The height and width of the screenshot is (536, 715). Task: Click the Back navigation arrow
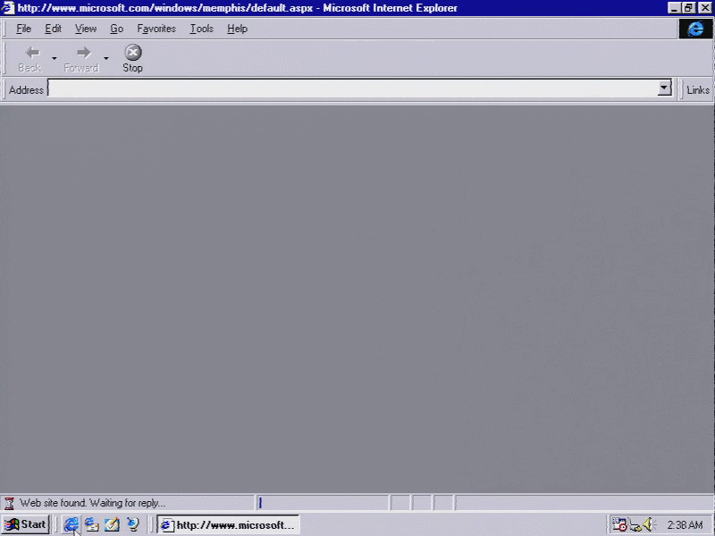pyautogui.click(x=29, y=58)
